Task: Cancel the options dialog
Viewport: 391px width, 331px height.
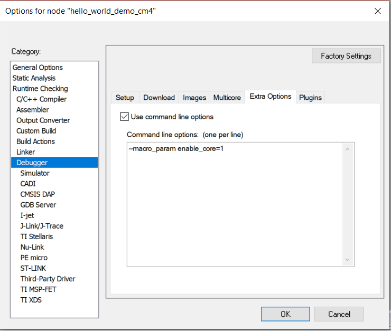Action: click(339, 314)
